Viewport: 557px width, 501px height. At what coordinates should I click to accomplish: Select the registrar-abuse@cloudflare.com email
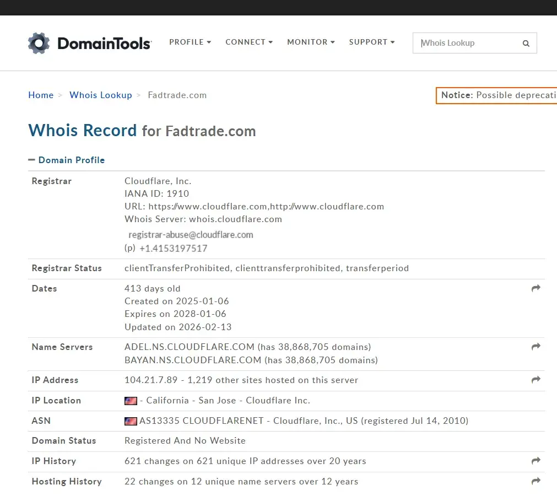[191, 235]
